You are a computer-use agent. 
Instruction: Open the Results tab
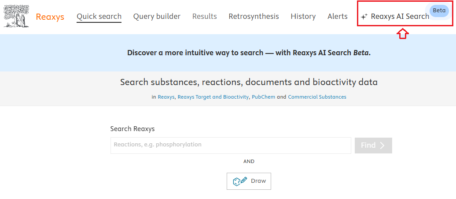pos(204,17)
